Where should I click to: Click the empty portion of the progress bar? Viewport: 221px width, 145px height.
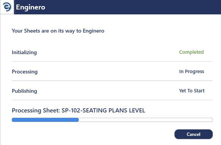[145, 120]
